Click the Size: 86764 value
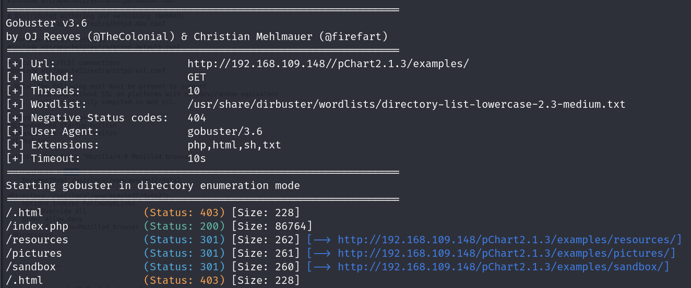Image resolution: width=691 pixels, height=288 pixels. click(272, 226)
